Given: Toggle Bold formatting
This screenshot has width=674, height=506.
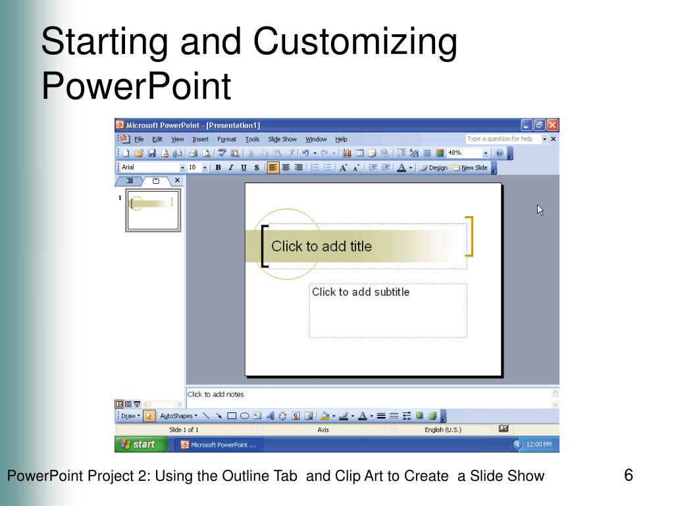Looking at the screenshot, I should [219, 168].
